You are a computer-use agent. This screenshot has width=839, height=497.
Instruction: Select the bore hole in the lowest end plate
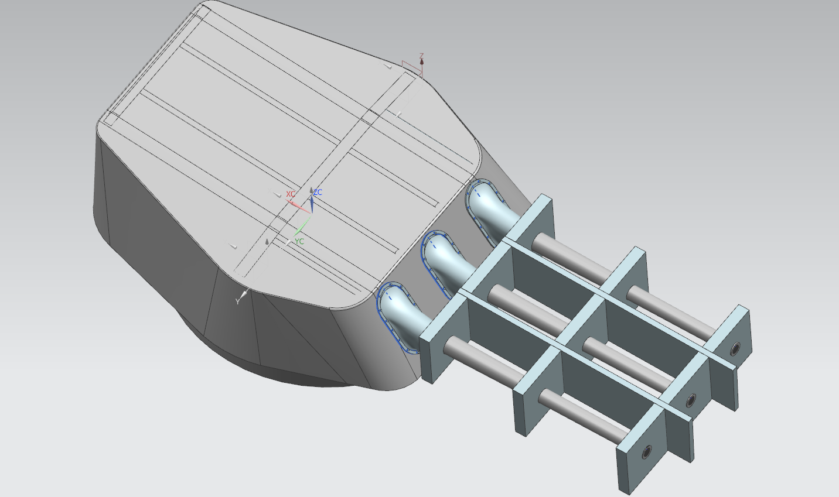[646, 453]
